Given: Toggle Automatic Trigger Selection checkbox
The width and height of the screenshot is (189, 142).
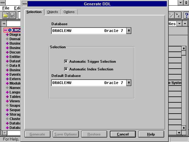Looking at the screenshot, I should click(x=66, y=62).
